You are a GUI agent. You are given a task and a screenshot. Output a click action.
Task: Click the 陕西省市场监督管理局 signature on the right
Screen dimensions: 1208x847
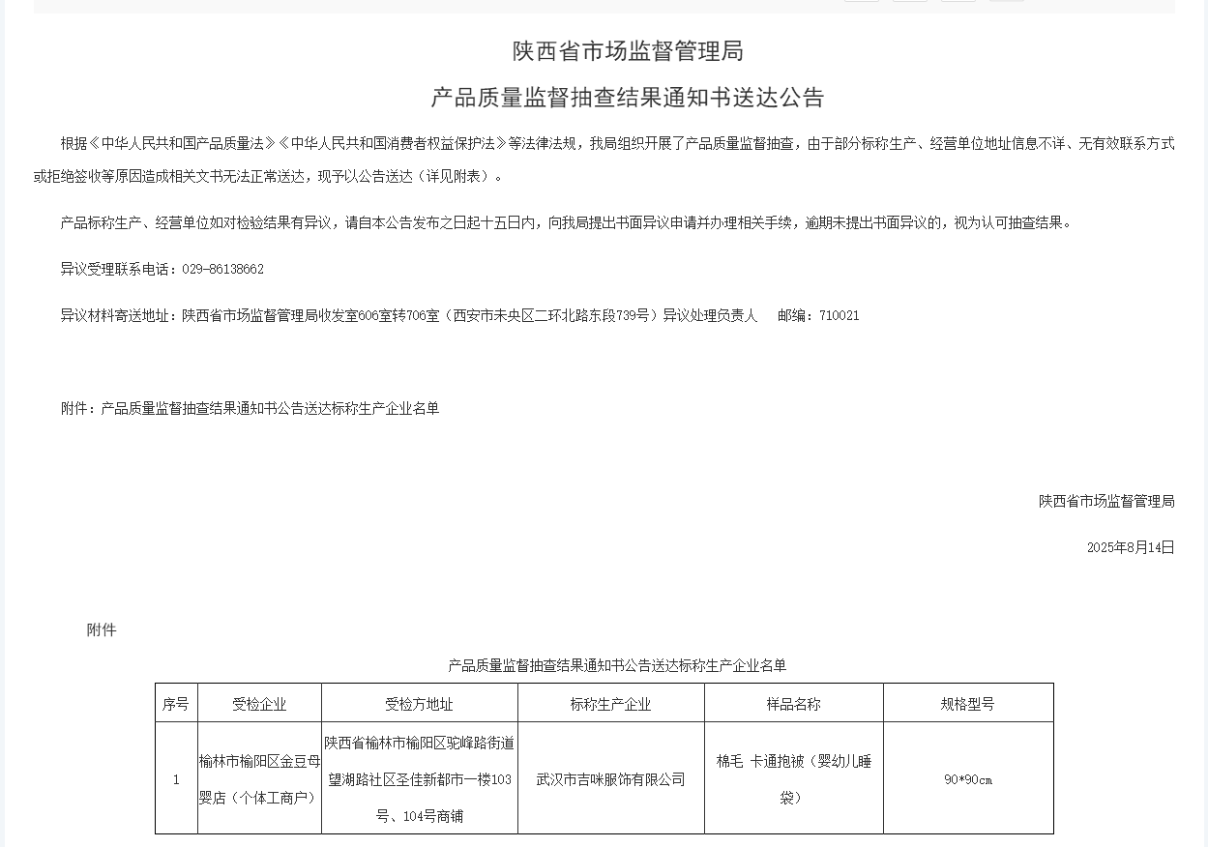pyautogui.click(x=1106, y=501)
